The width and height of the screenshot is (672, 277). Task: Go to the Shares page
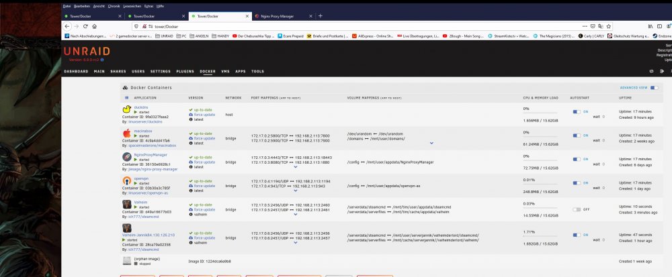click(x=118, y=71)
